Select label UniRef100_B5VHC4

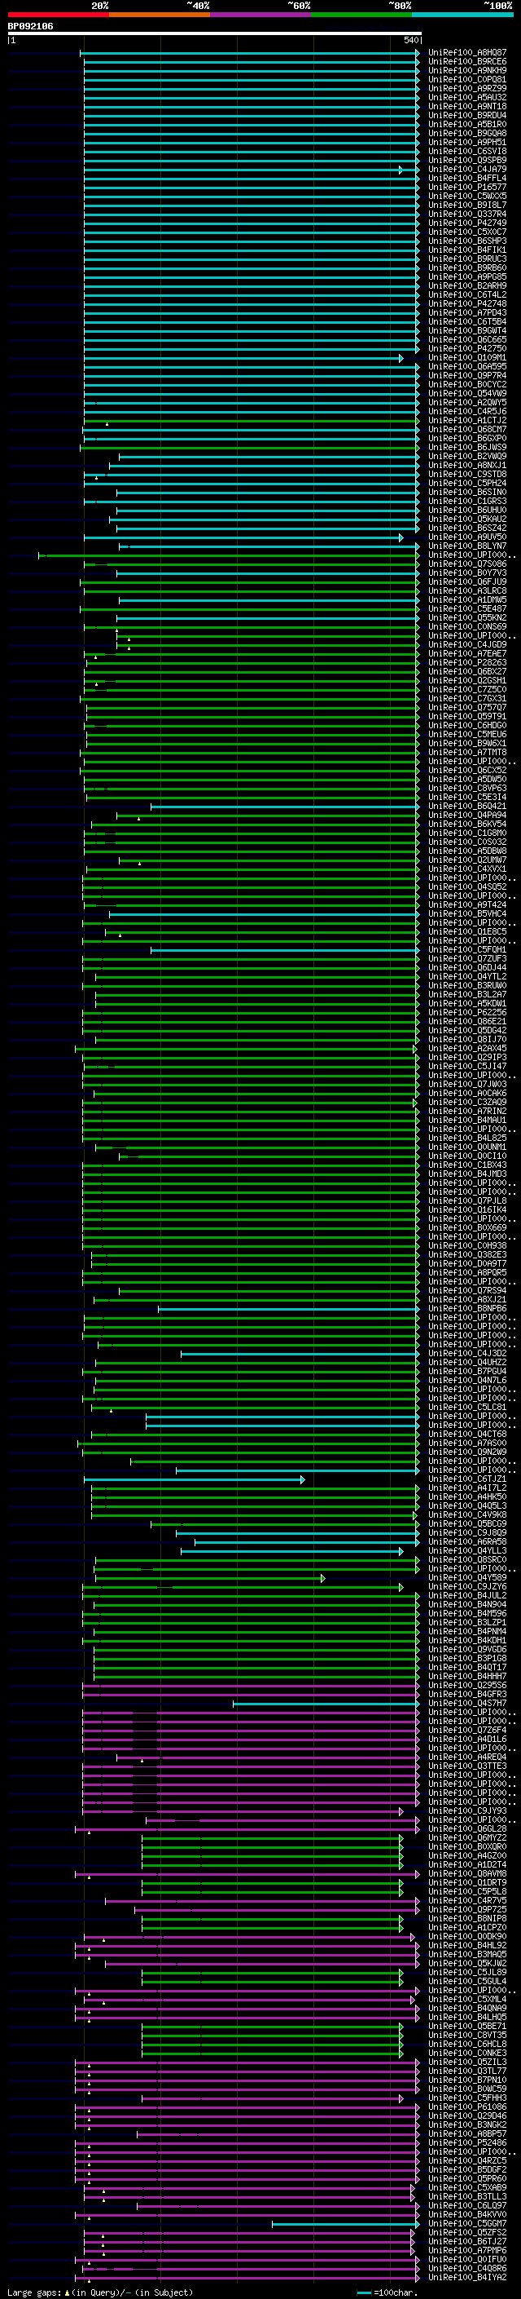pyautogui.click(x=467, y=914)
